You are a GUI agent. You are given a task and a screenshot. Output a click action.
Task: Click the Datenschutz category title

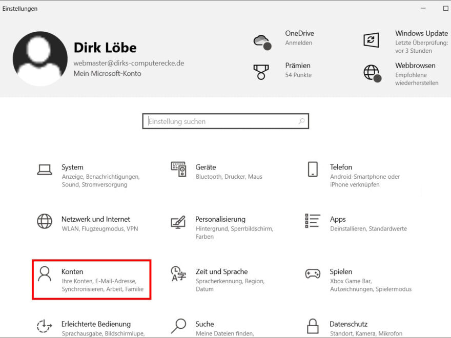[x=348, y=324]
